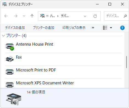This screenshot has height=108, width=129.
Task: Click the vertical scrollbar thumb
Action: coord(127,62)
